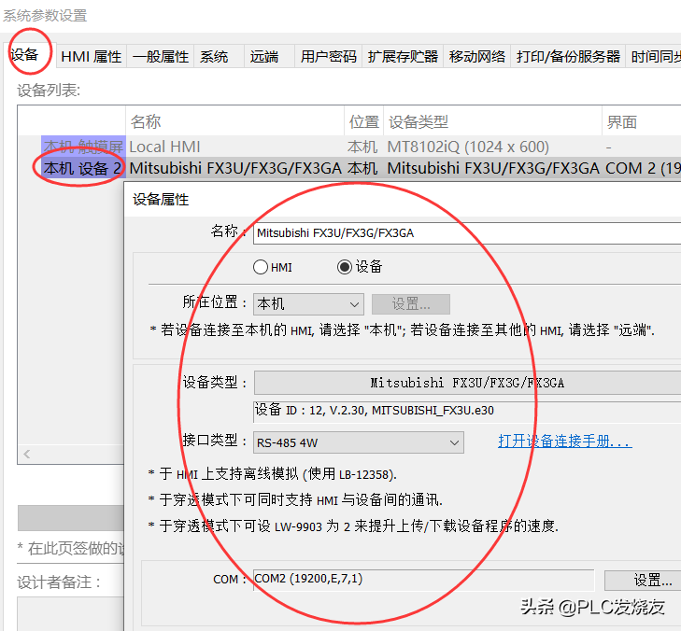The height and width of the screenshot is (631, 681).
Task: Click the 打开设备连接手册 link
Action: (564, 442)
